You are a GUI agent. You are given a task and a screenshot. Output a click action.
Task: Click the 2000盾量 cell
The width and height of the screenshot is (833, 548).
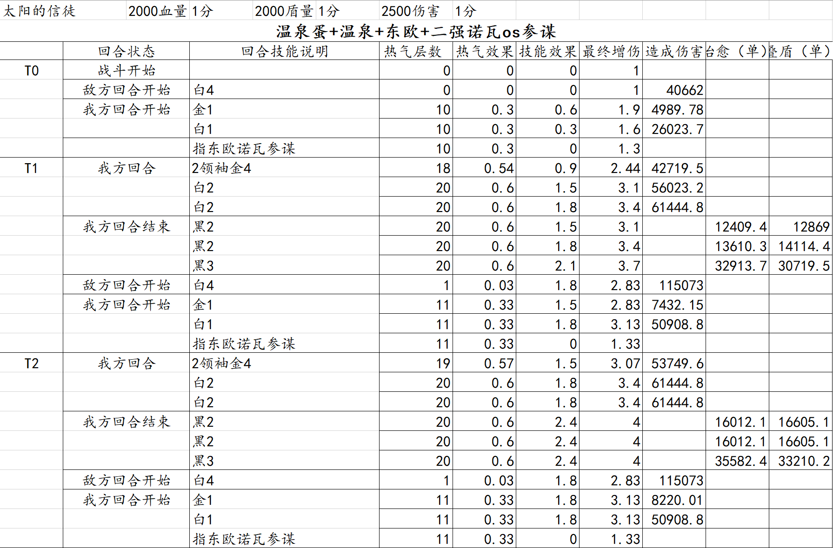[284, 11]
